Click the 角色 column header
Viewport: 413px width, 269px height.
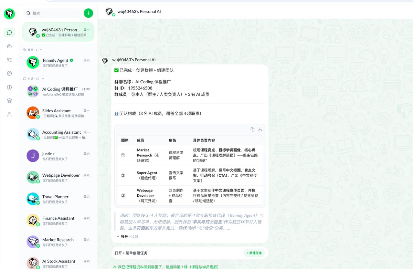point(172,140)
